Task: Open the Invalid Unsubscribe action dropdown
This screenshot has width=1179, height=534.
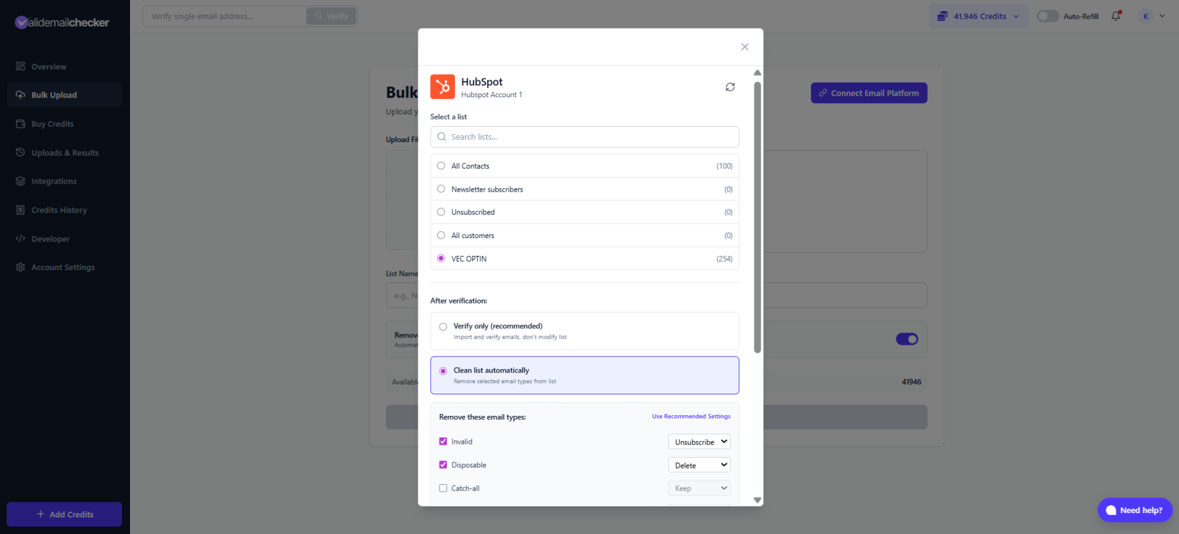Action: [699, 441]
